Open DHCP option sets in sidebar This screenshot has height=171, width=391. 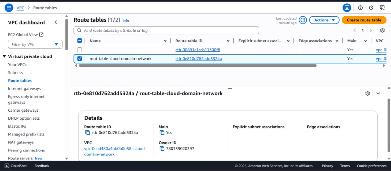pyautogui.click(x=24, y=118)
